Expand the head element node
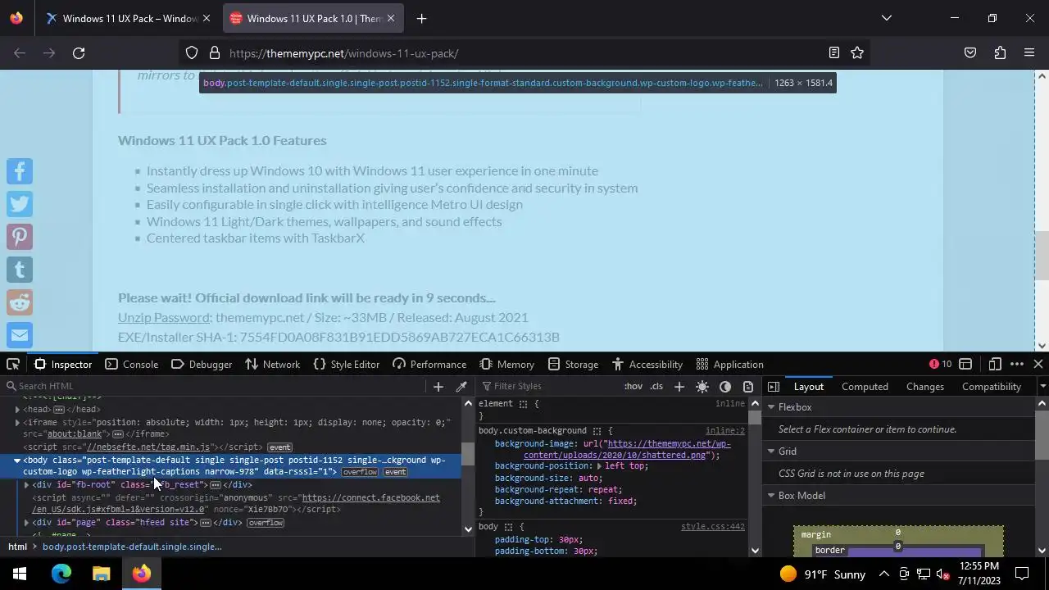 [x=17, y=409]
